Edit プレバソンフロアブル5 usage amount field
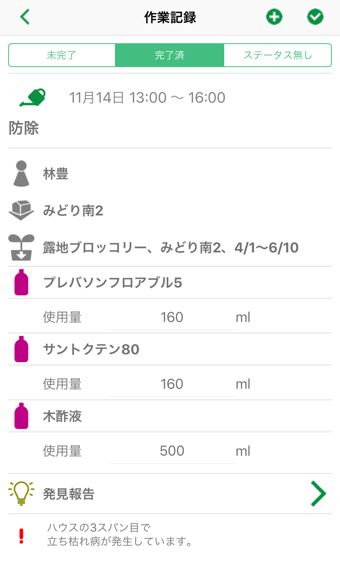 tap(172, 318)
